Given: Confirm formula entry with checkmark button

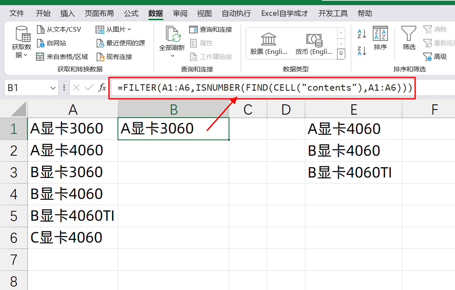Looking at the screenshot, I should pos(89,87).
